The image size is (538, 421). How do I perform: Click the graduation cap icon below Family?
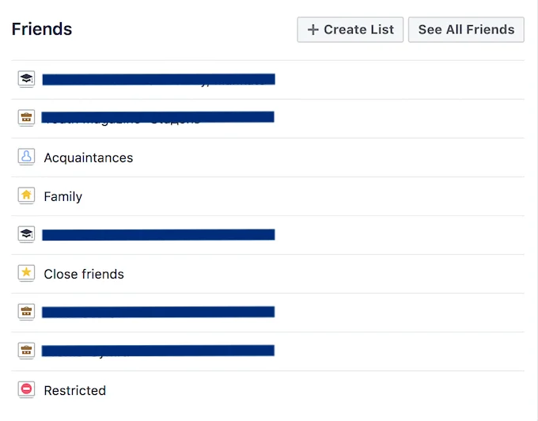[26, 234]
